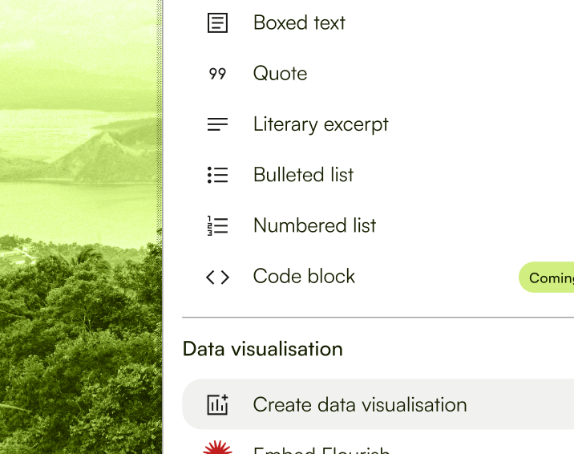574x454 pixels.
Task: Click the Quote marks icon
Action: pyautogui.click(x=217, y=74)
